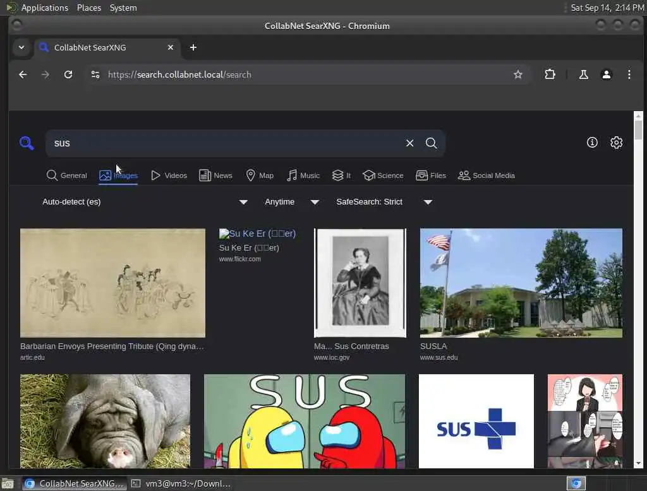Image resolution: width=647 pixels, height=491 pixels.
Task: Bookmark this page with star icon
Action: 518,74
